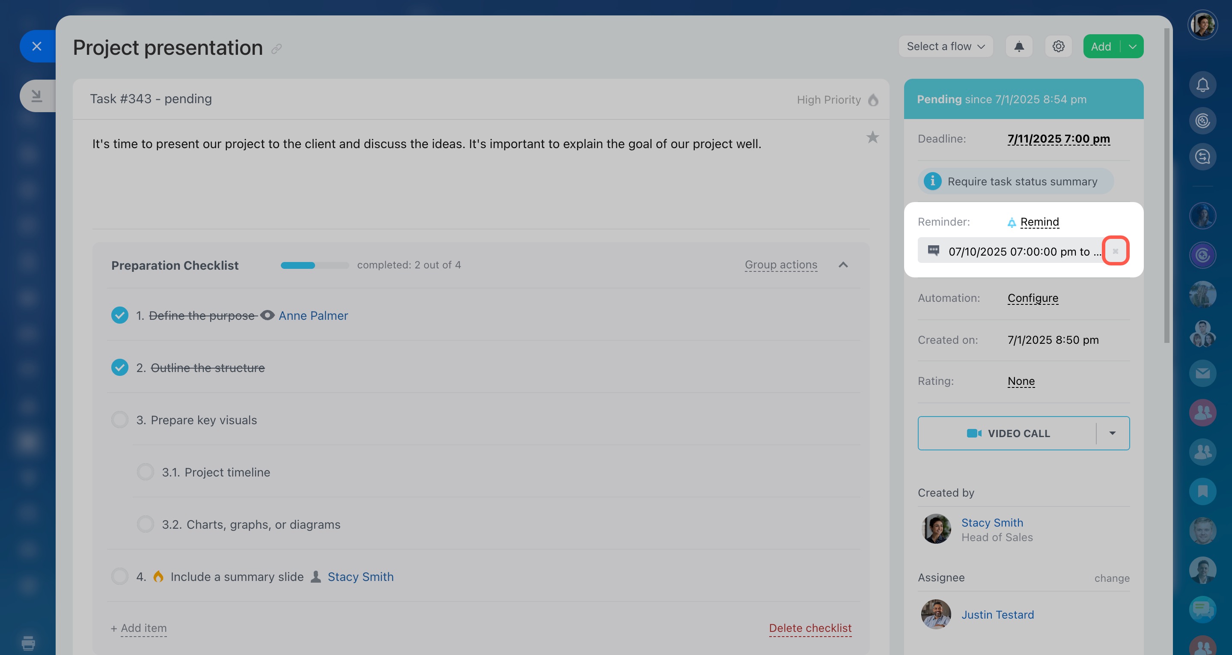The width and height of the screenshot is (1232, 655).
Task: Open Stacy Smith link in checklist item 4
Action: click(x=360, y=577)
